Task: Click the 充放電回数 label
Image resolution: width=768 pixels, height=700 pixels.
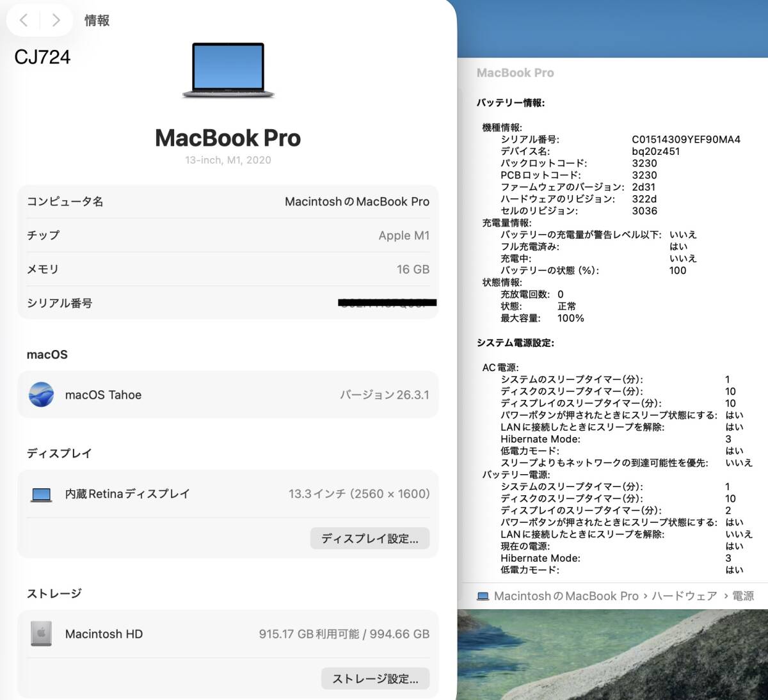Action: [x=525, y=294]
